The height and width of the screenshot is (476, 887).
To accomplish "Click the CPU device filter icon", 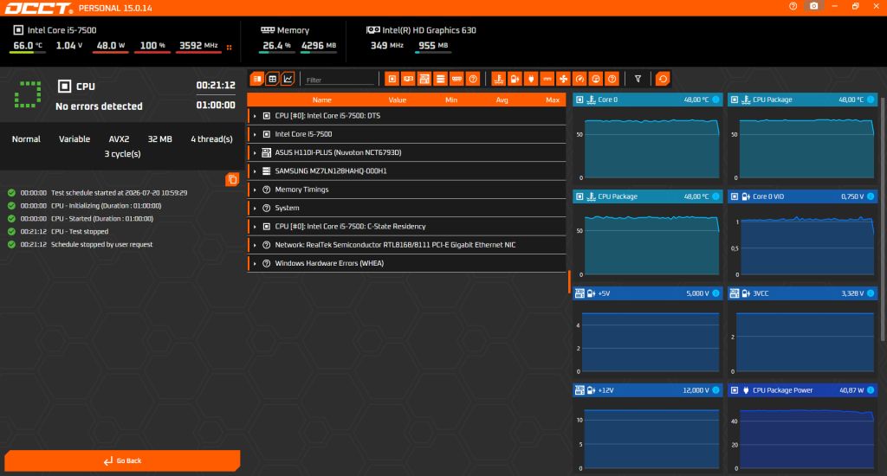I will click(392, 79).
